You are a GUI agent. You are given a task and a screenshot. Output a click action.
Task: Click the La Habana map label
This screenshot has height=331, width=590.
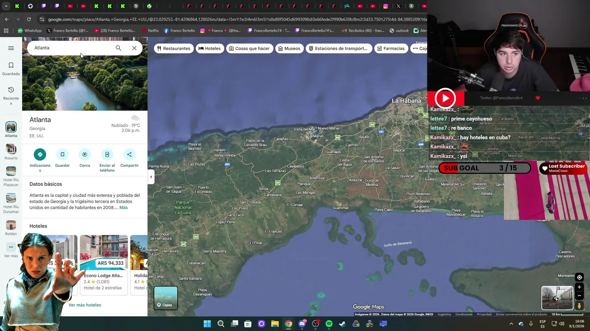coord(407,101)
